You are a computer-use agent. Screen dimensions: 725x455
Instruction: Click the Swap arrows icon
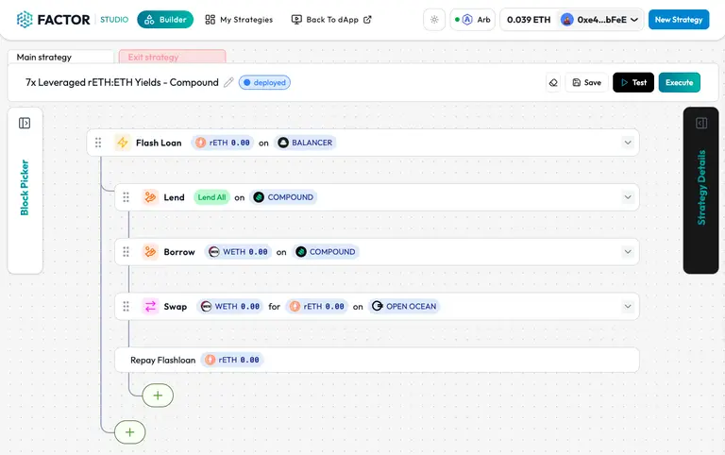click(x=150, y=307)
